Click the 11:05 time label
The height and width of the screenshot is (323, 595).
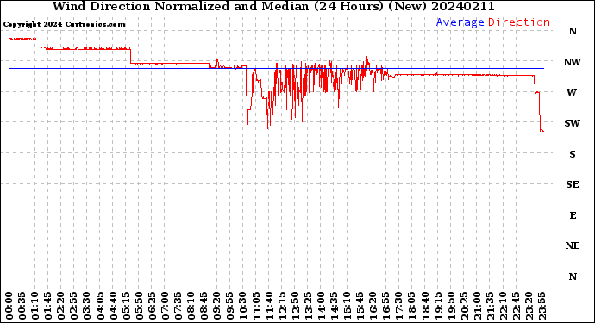[256, 306]
